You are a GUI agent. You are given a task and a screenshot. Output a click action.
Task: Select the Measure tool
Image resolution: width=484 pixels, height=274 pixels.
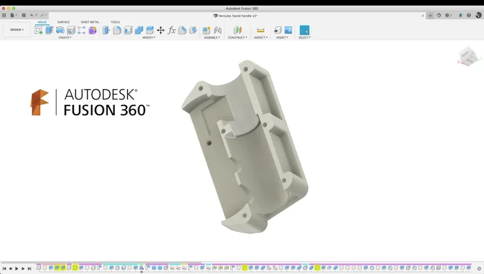(x=261, y=30)
